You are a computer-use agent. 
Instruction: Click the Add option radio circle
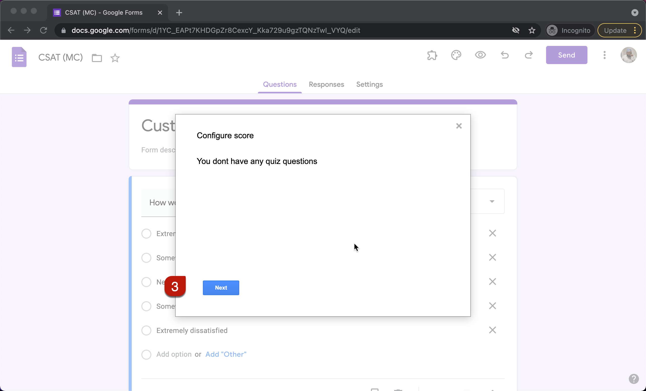pyautogui.click(x=146, y=355)
